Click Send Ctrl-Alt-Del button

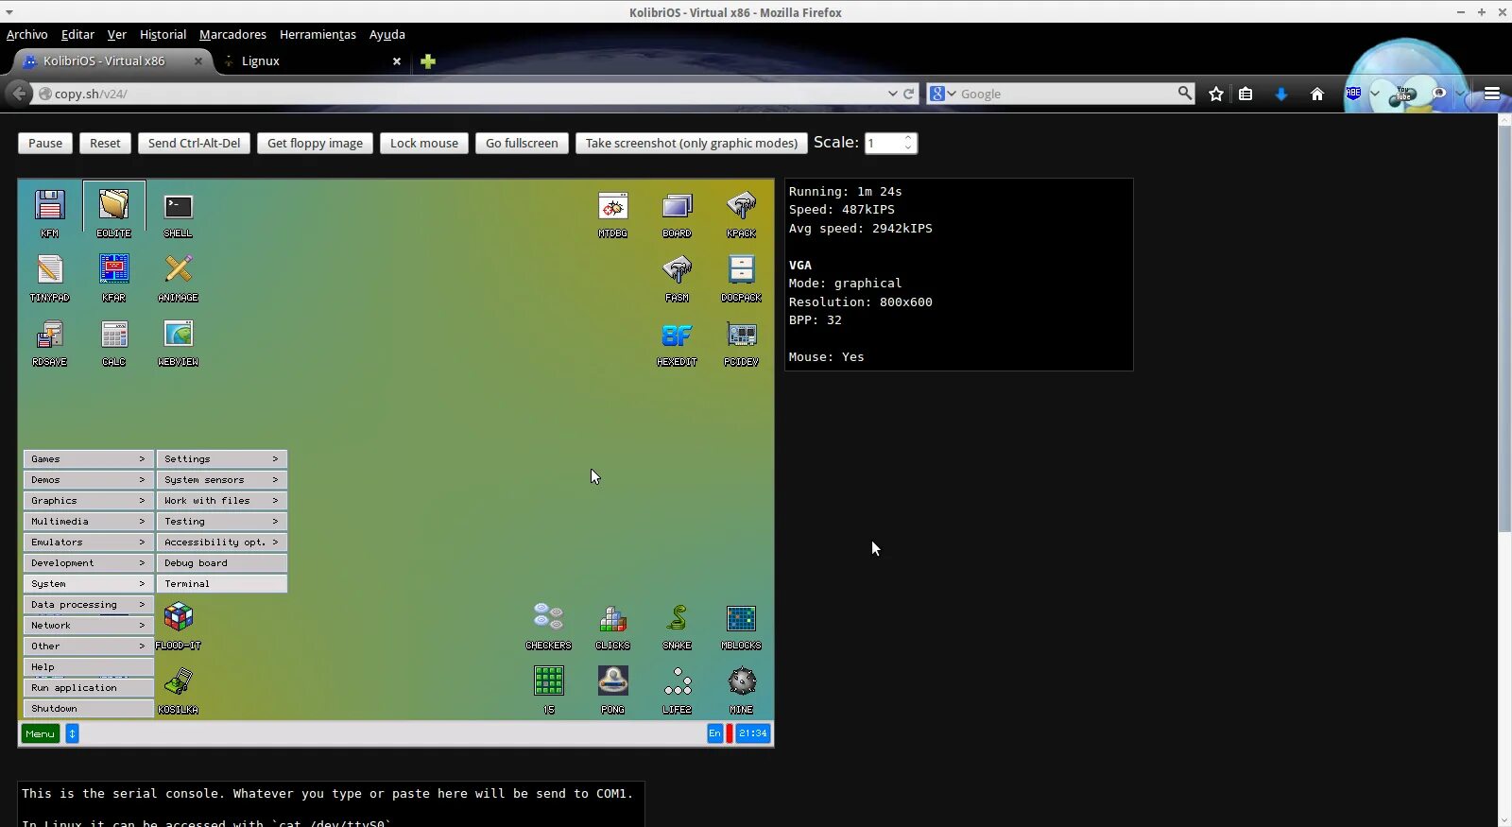[x=194, y=143]
